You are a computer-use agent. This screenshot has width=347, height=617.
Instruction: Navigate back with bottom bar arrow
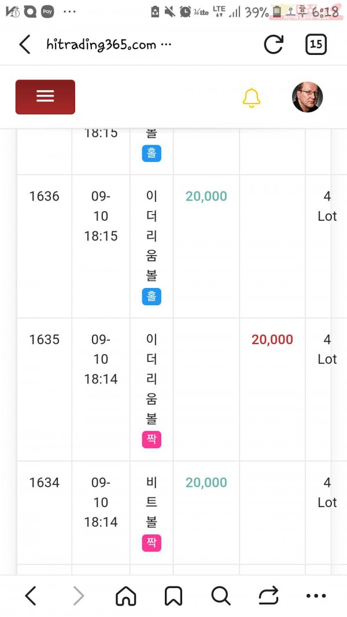pos(30,596)
